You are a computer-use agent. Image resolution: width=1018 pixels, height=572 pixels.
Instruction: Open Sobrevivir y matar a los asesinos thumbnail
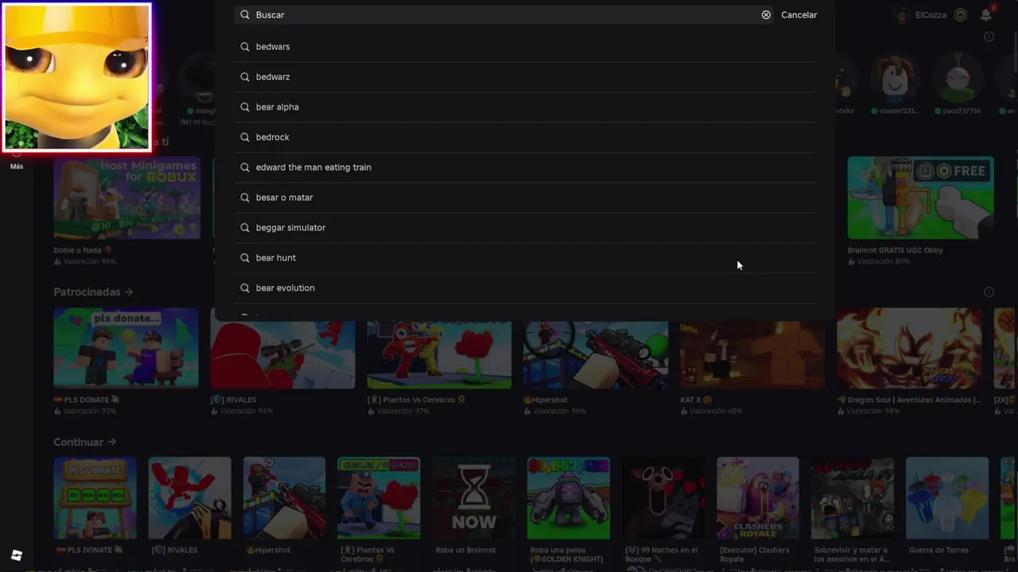[x=853, y=498]
